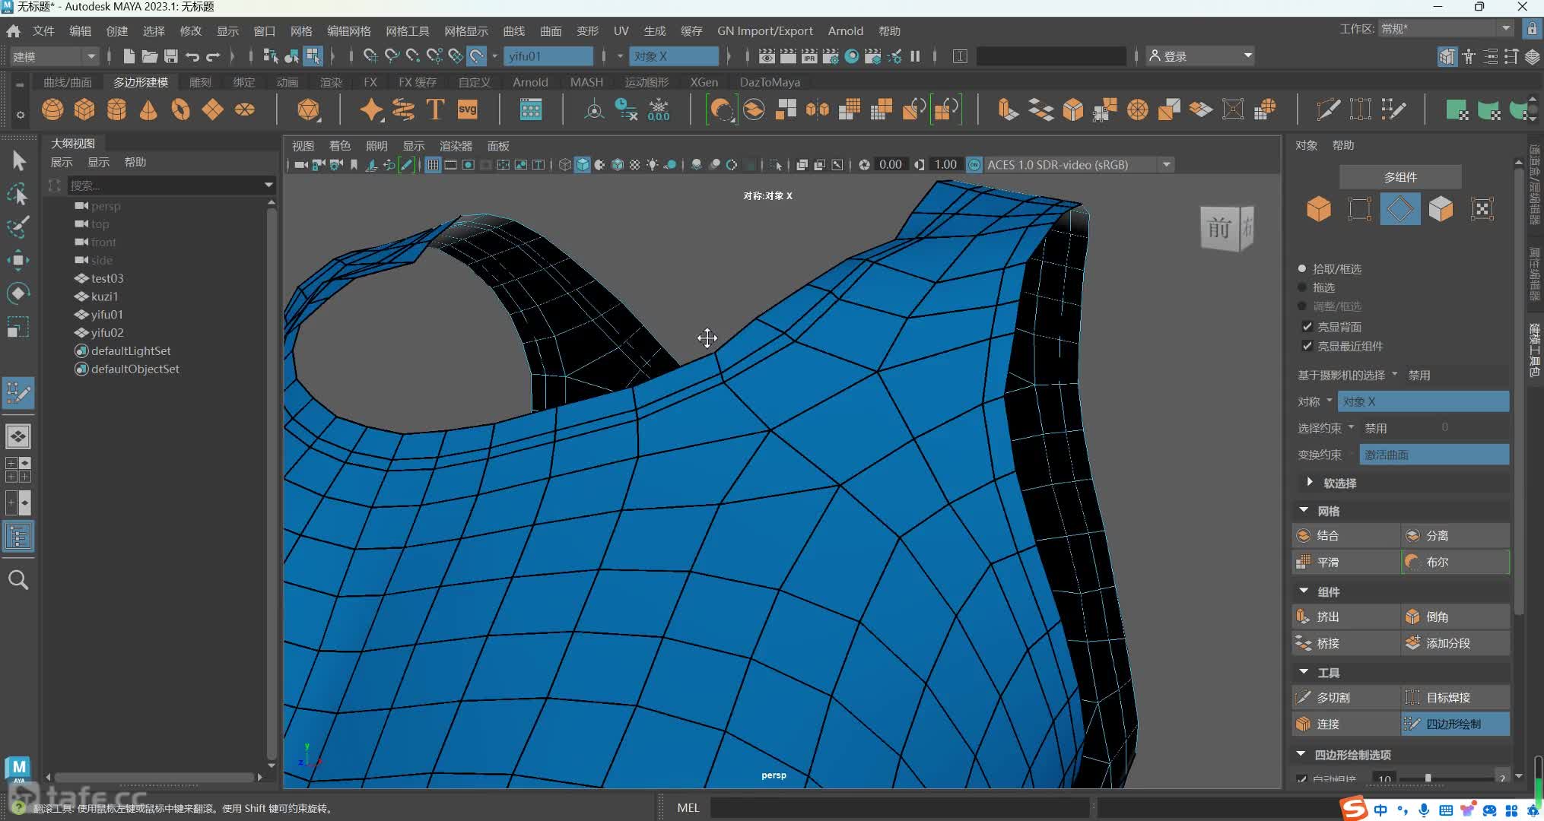Click the polygon type text T icon
Image resolution: width=1544 pixels, height=821 pixels.
coord(435,109)
